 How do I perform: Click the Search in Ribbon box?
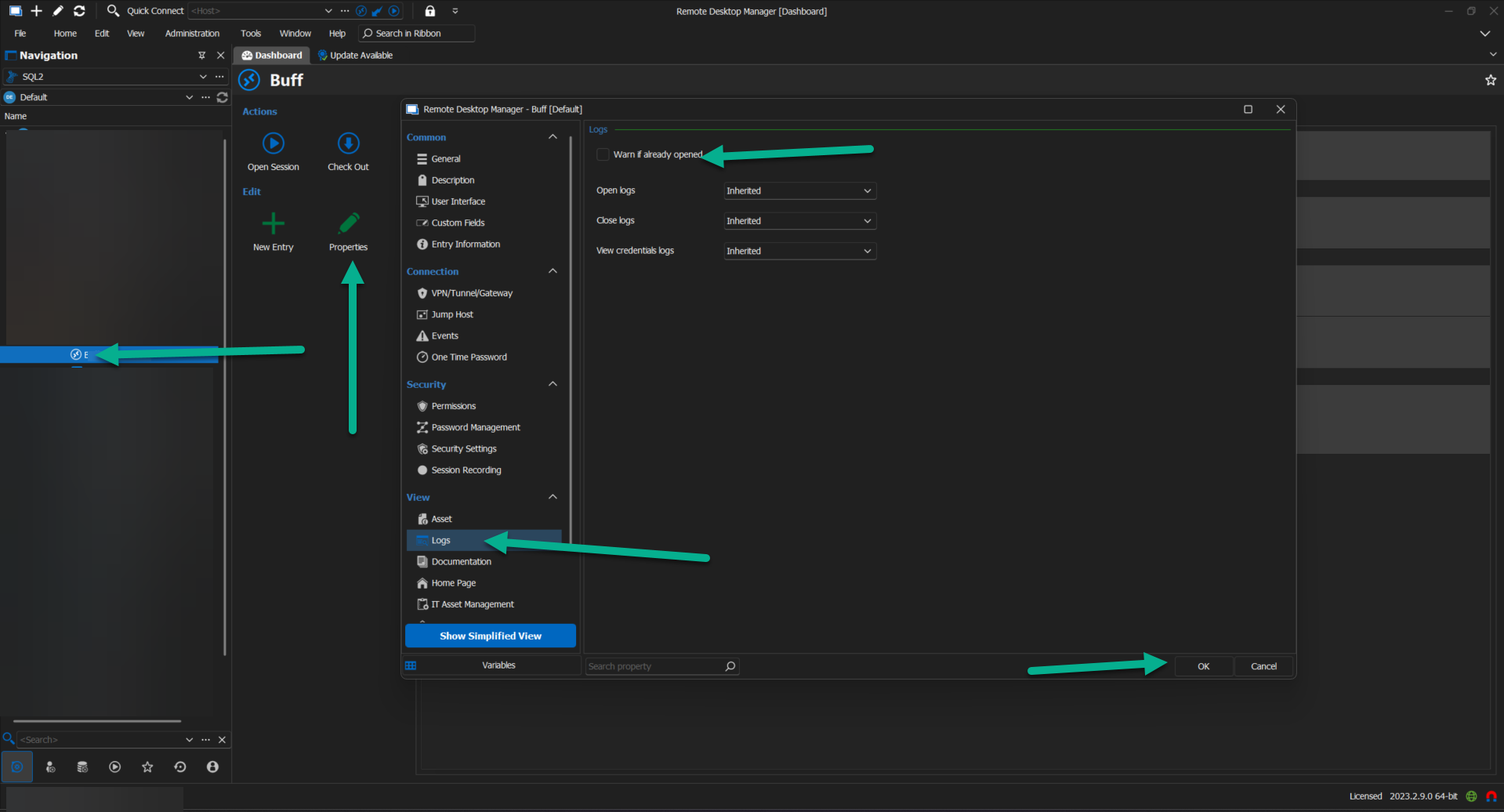tap(417, 34)
